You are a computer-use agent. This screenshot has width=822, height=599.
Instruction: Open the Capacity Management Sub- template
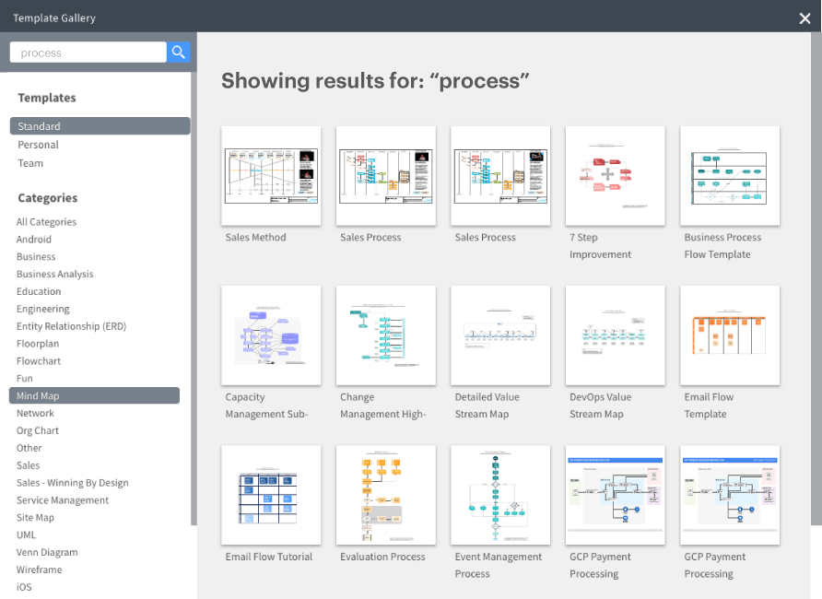point(270,335)
